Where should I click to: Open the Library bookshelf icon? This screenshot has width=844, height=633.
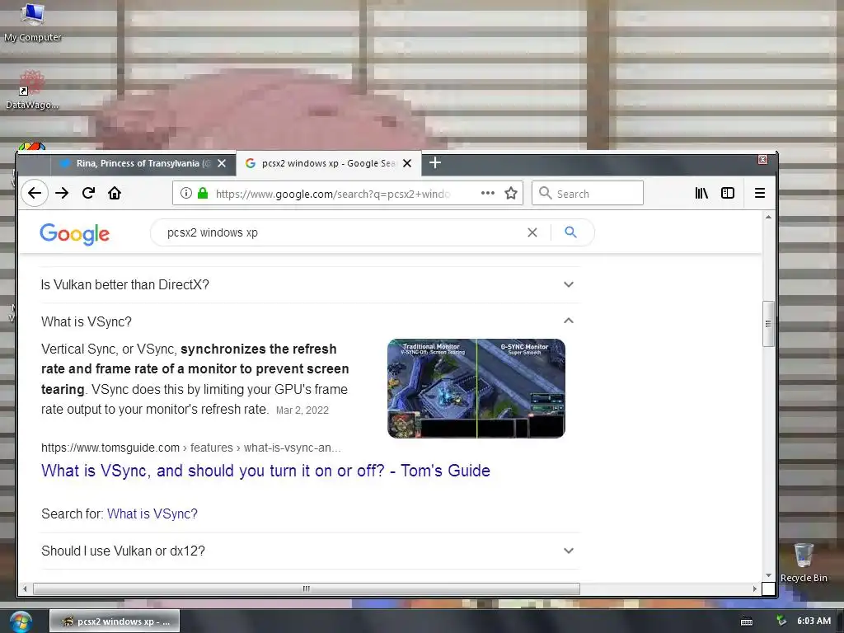pyautogui.click(x=701, y=193)
